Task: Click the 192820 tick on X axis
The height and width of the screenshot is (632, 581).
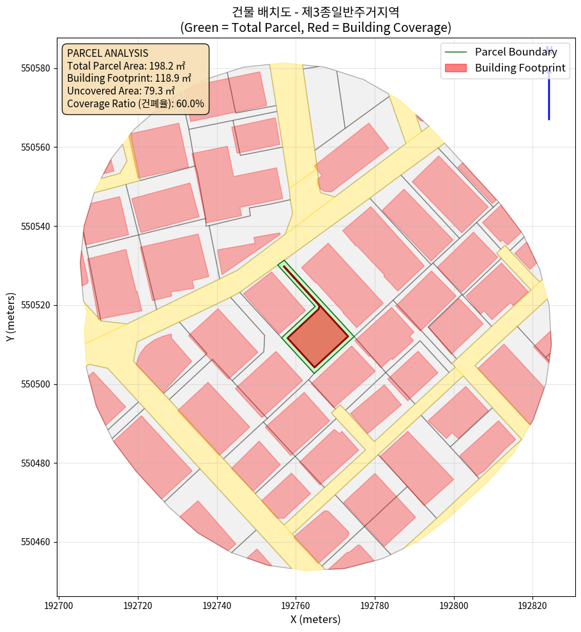Action: point(532,603)
